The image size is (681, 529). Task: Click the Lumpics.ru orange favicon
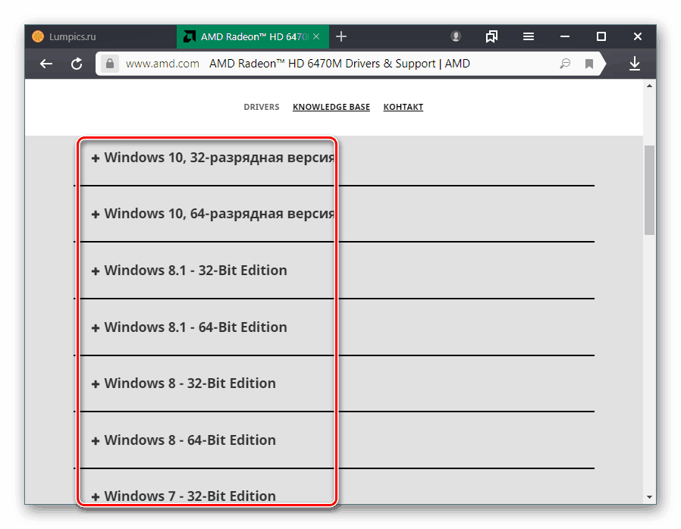tap(38, 36)
